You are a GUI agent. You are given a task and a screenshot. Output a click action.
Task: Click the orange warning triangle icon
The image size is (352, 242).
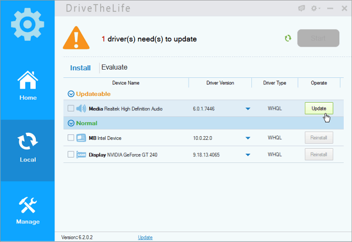(76, 38)
